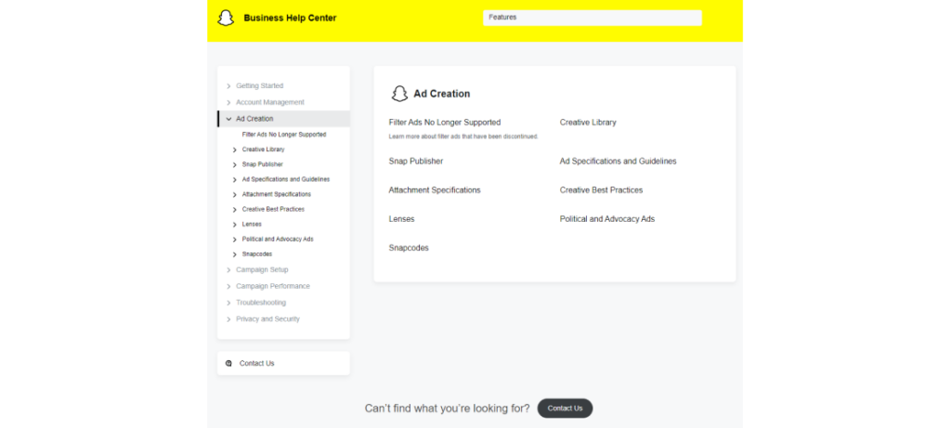Open Account Management in sidebar
Viewport: 951px width, 428px height.
tap(270, 102)
